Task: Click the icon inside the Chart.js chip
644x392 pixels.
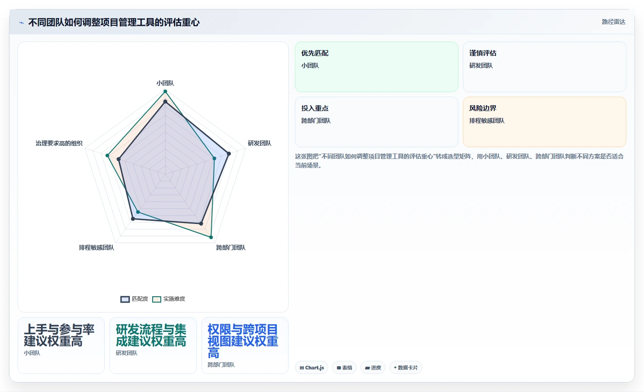Action: click(302, 368)
